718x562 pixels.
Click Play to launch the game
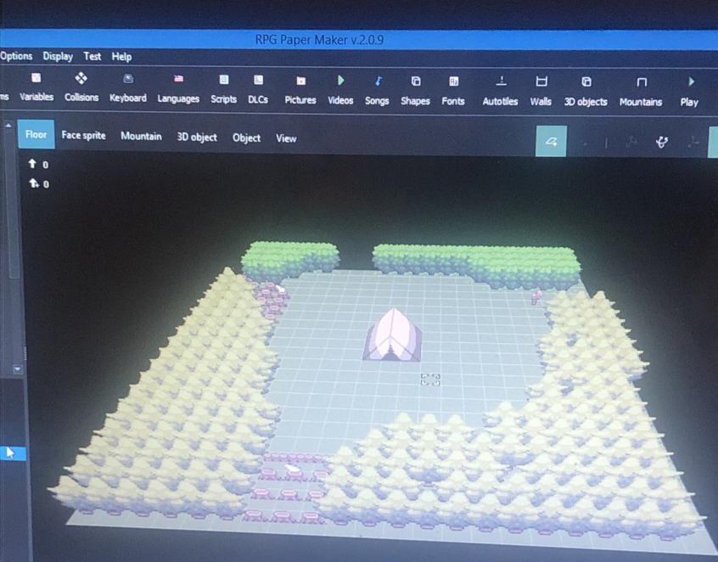(x=690, y=93)
